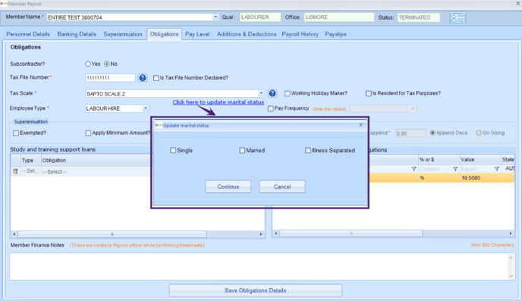This screenshot has height=301, width=522.
Task: Click the filter icon beside Contains field
Action: click(455, 169)
